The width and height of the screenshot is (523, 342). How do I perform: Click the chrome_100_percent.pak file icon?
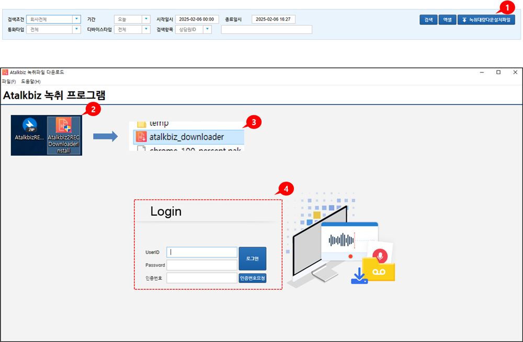point(141,149)
